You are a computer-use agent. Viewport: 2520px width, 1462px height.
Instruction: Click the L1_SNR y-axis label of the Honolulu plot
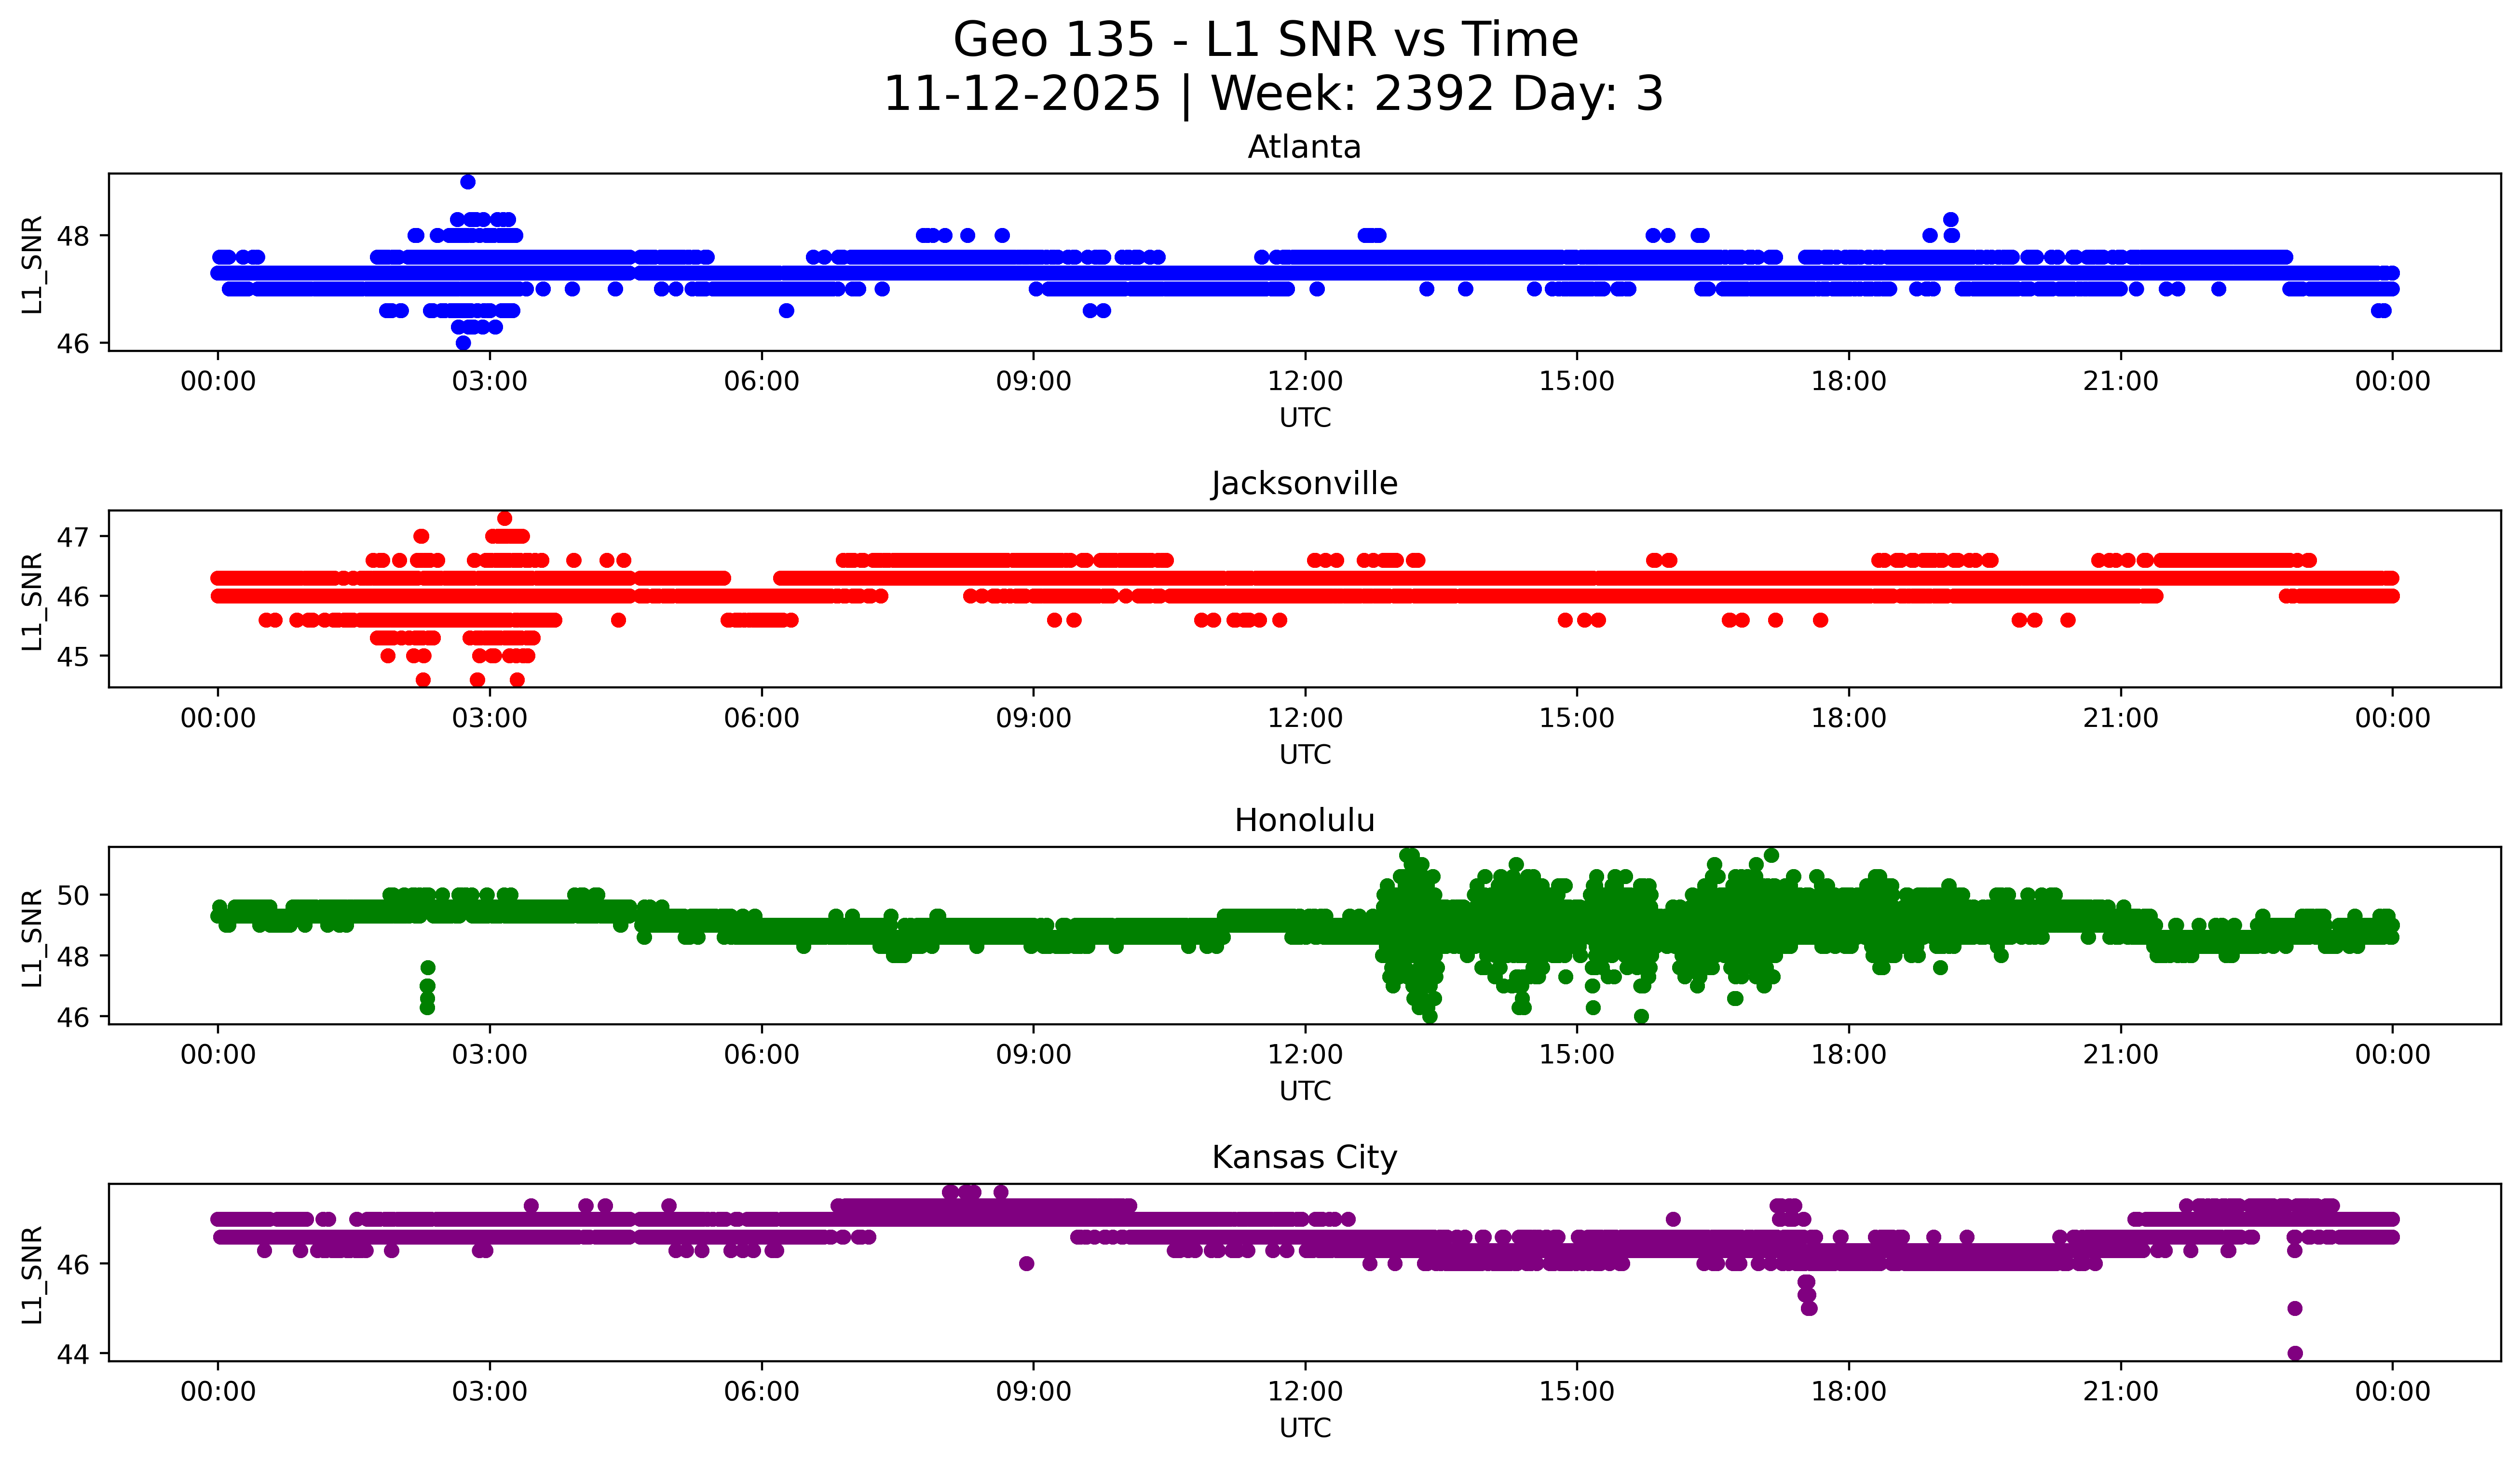32,938
